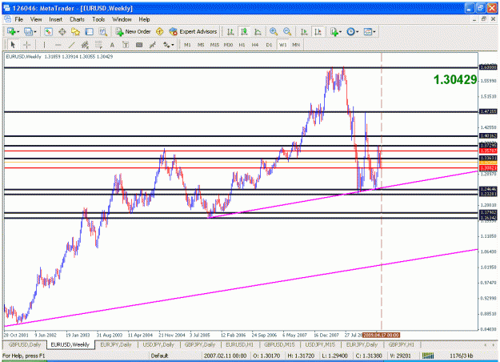Switch timeframe to D1
The width and height of the screenshot is (500, 362).
[x=269, y=45]
